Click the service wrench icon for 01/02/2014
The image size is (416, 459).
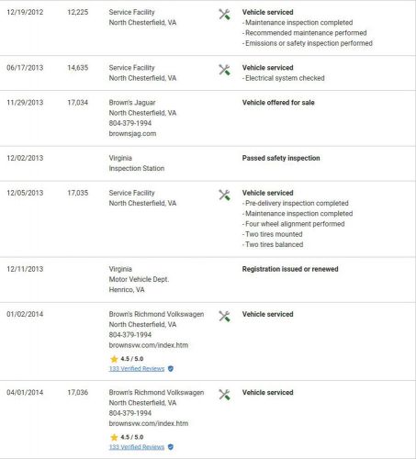[224, 316]
